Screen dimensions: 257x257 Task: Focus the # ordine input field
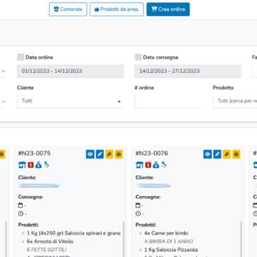tap(168, 102)
